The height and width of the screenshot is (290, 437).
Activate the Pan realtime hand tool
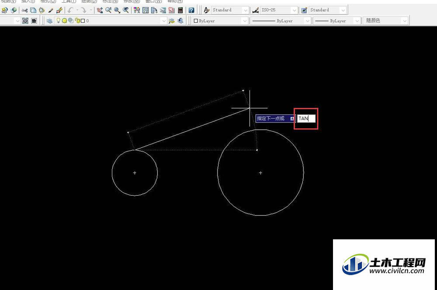pos(100,10)
